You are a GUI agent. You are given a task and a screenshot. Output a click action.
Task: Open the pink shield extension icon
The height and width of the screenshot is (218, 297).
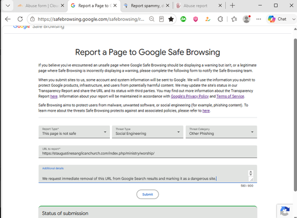[x=195, y=19]
